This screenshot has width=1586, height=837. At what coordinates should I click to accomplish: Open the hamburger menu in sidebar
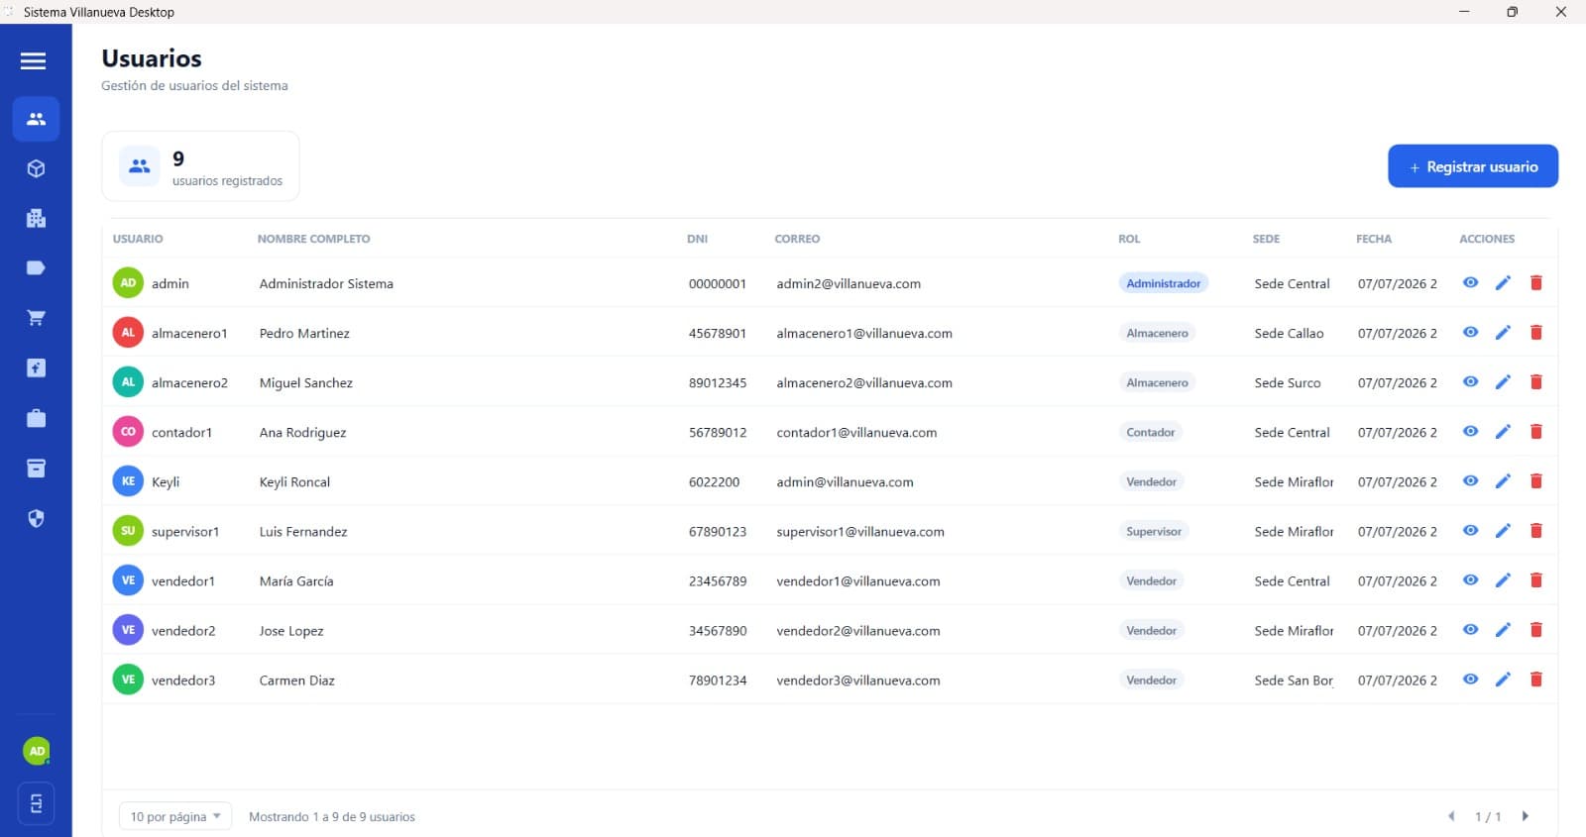point(34,61)
